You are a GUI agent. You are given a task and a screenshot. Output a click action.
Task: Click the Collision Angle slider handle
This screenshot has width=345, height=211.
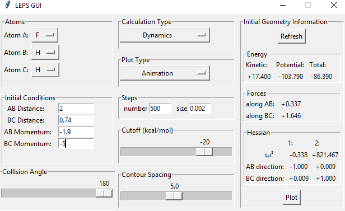pos(104,193)
